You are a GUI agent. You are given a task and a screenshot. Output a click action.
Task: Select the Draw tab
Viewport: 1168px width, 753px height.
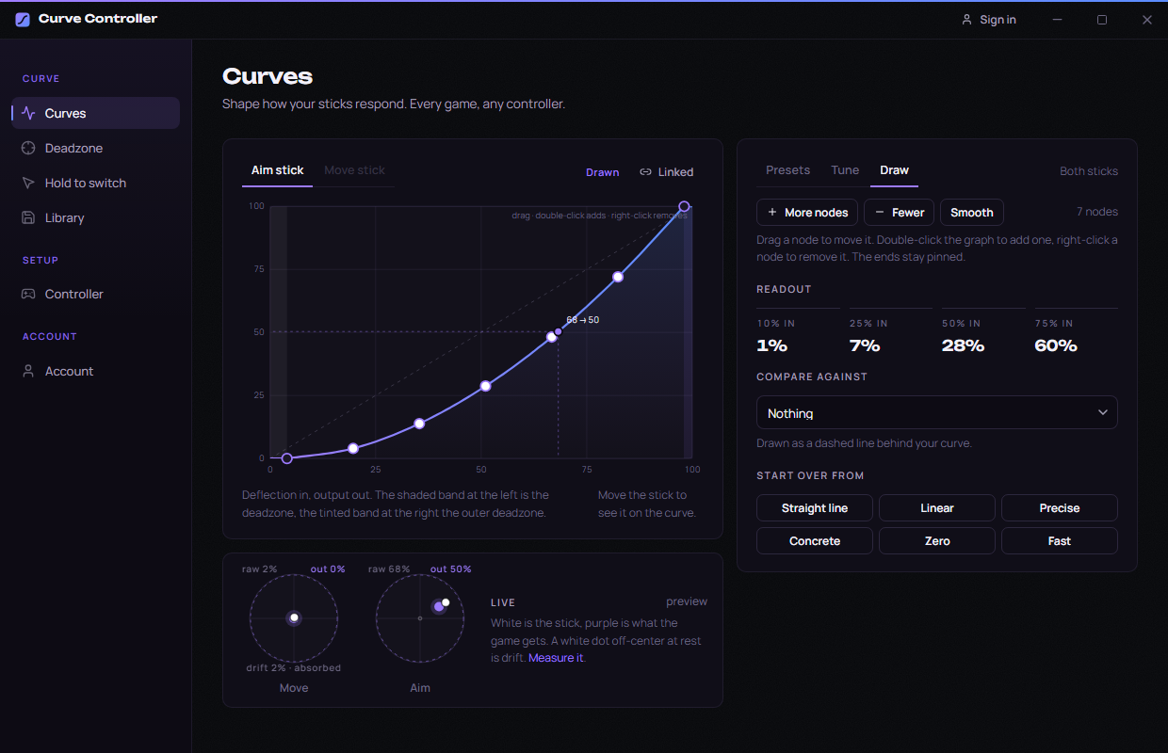[894, 170]
